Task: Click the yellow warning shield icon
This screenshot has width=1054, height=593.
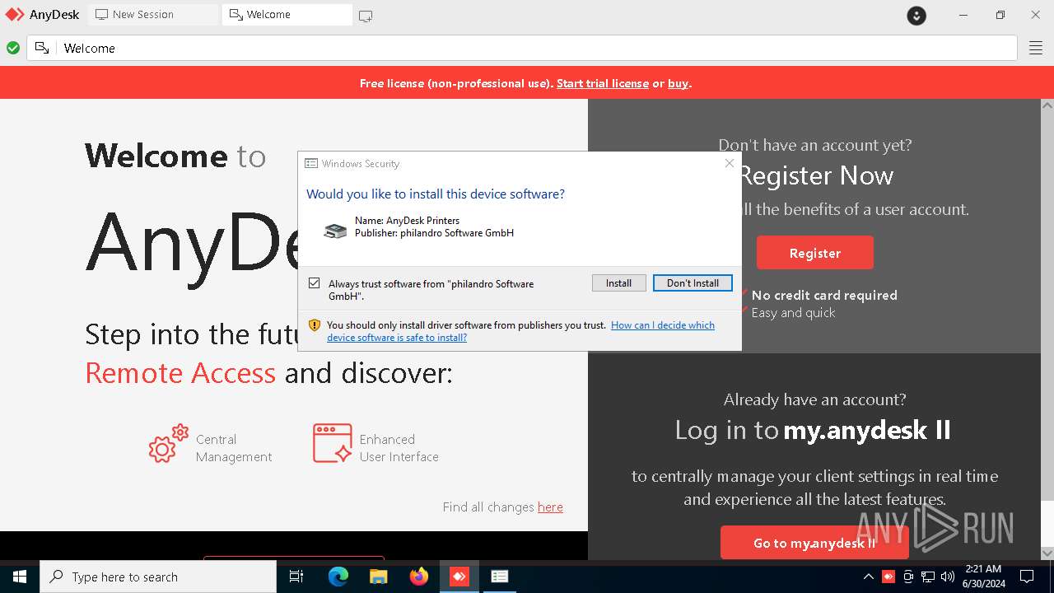Action: pyautogui.click(x=314, y=325)
